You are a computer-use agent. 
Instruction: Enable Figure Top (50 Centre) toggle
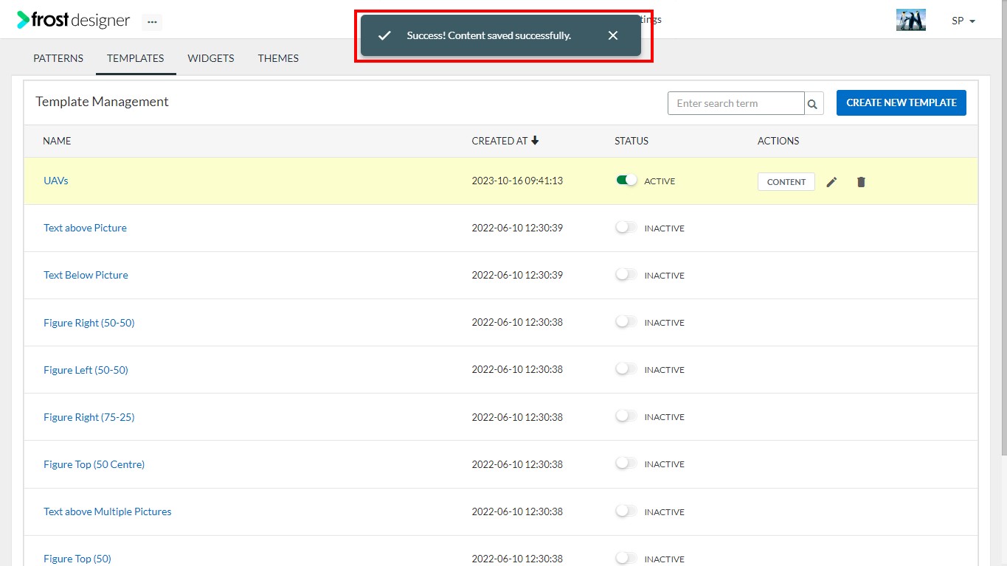pyautogui.click(x=626, y=464)
